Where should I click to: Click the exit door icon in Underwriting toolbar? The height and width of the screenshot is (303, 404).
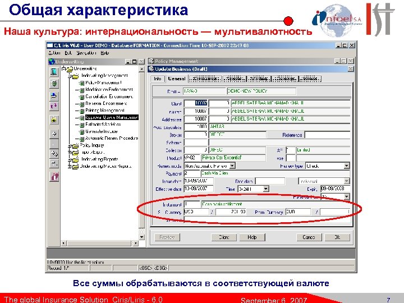tap(54, 72)
